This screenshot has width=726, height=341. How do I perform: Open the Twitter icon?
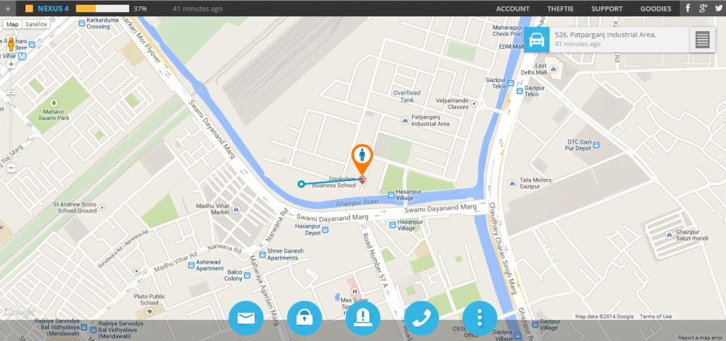click(x=718, y=8)
